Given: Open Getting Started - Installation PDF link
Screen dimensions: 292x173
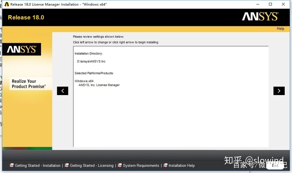Looking at the screenshot, I should point(37,166).
